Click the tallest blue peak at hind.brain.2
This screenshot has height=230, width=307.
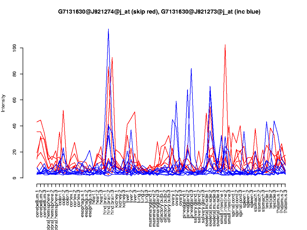coord(108,29)
